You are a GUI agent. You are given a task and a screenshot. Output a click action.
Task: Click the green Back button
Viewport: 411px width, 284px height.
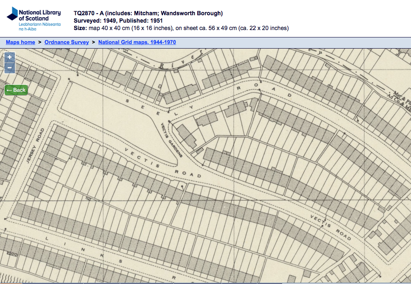16,90
